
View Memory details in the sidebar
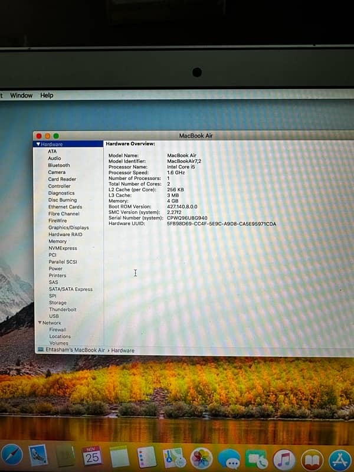[57, 241]
